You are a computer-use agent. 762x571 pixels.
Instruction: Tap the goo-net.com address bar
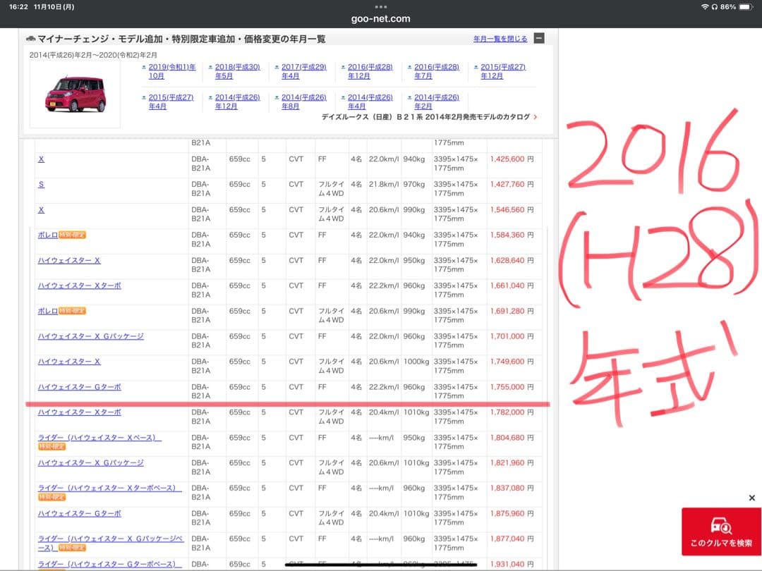380,19
